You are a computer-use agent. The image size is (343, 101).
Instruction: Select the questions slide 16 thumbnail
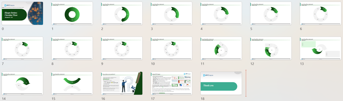122,83
